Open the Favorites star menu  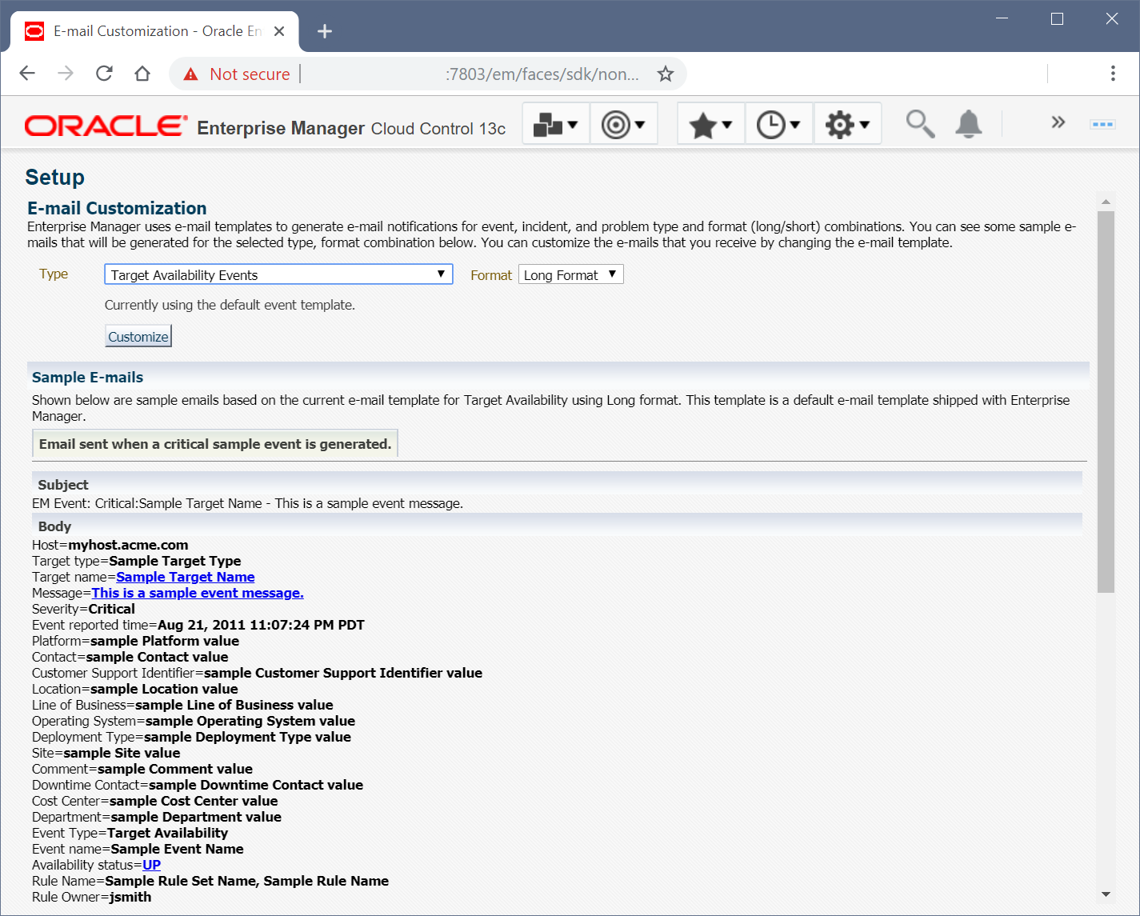tap(710, 124)
